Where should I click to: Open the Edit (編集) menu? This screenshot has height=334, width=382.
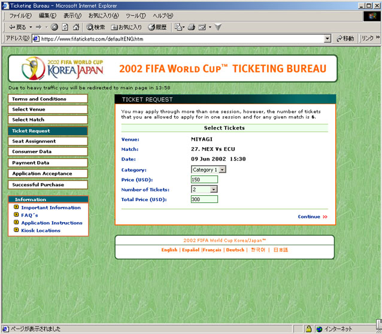47,16
